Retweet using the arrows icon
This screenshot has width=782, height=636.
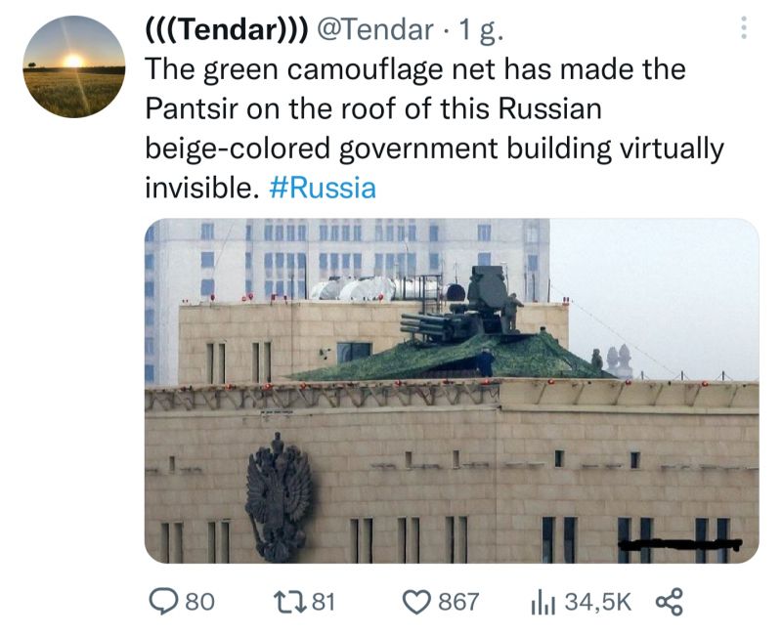pyautogui.click(x=289, y=602)
